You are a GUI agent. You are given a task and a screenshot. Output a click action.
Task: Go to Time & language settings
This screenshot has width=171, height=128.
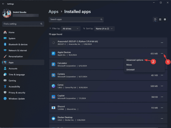coord(23,74)
